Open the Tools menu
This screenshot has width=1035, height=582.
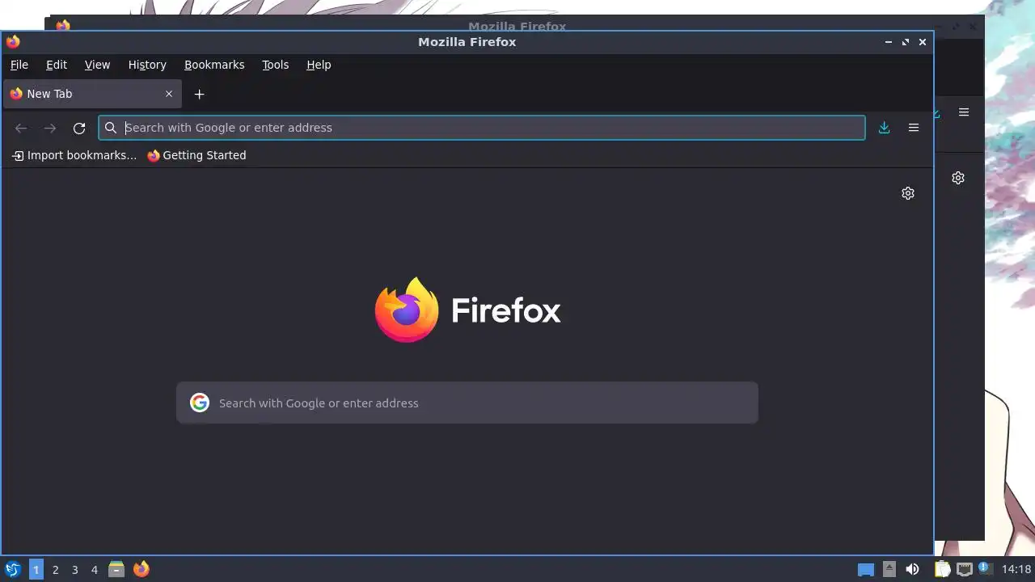point(275,65)
